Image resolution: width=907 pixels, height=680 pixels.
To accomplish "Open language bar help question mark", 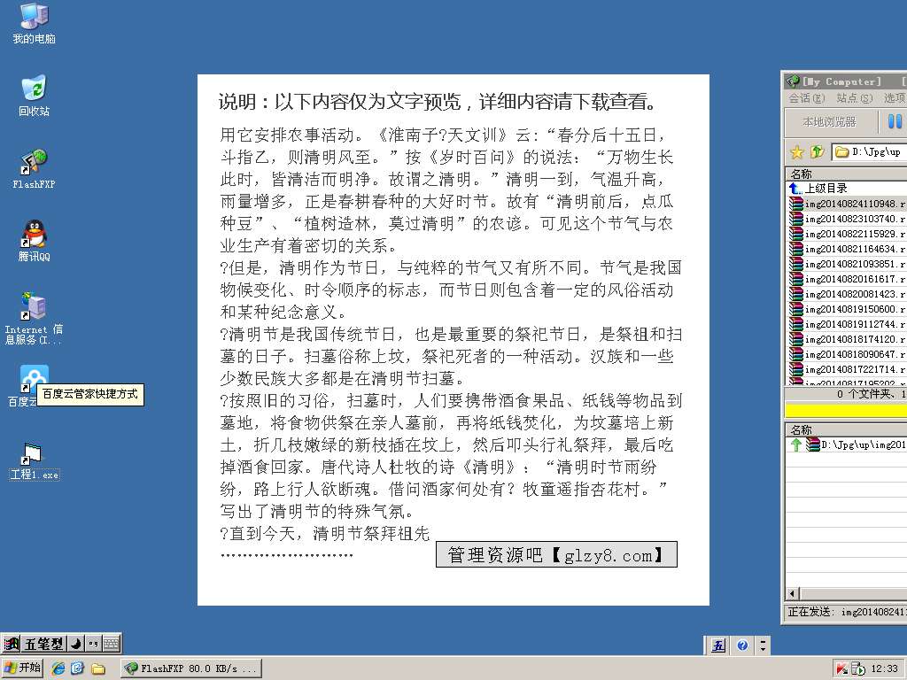I will tap(743, 645).
